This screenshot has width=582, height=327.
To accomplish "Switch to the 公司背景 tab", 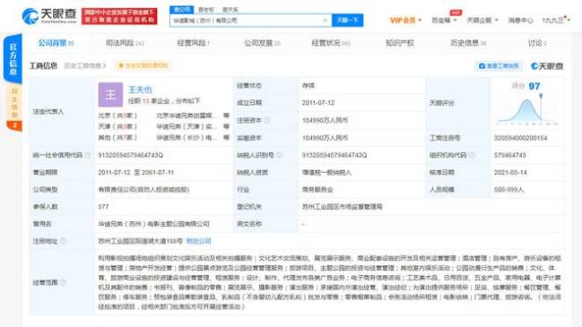I will [x=56, y=43].
